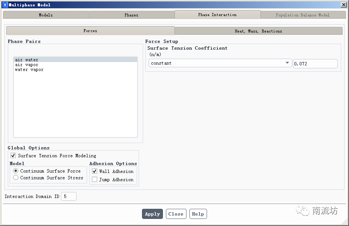
Task: Open the surface tension constant dropdown
Action: click(x=220, y=63)
